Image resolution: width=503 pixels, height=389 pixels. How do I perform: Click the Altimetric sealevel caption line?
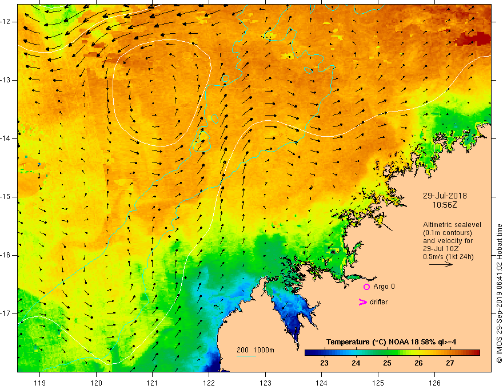tap(452, 225)
